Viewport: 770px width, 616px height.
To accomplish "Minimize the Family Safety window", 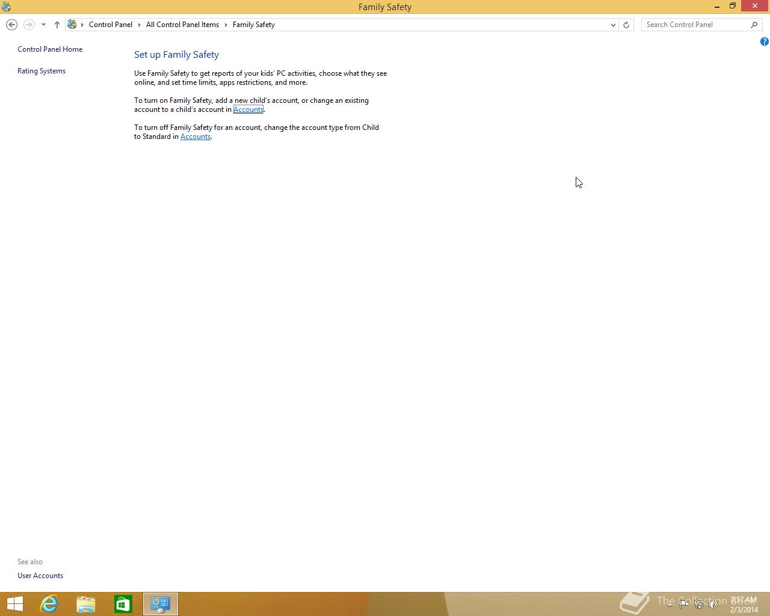I will click(717, 7).
